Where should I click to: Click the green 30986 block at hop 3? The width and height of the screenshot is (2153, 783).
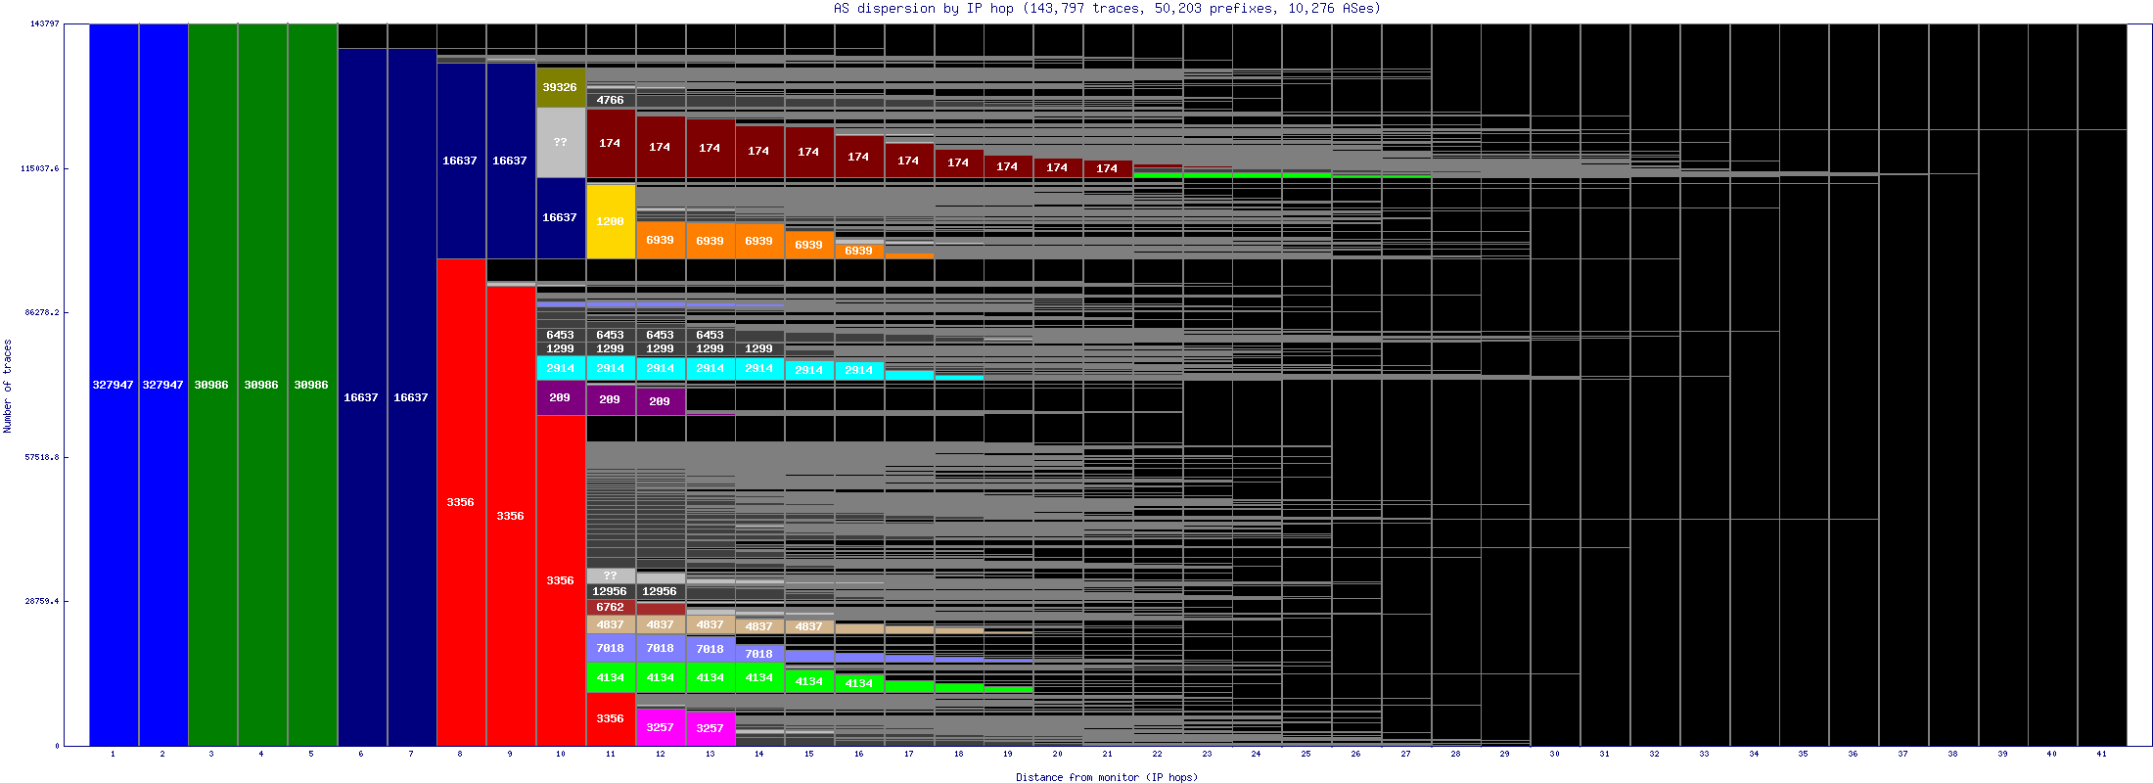212,385
